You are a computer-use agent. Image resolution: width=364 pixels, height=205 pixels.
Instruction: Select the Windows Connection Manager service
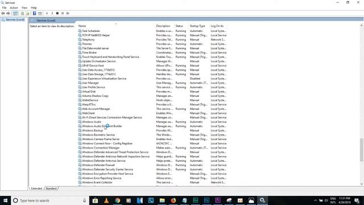click(101, 148)
